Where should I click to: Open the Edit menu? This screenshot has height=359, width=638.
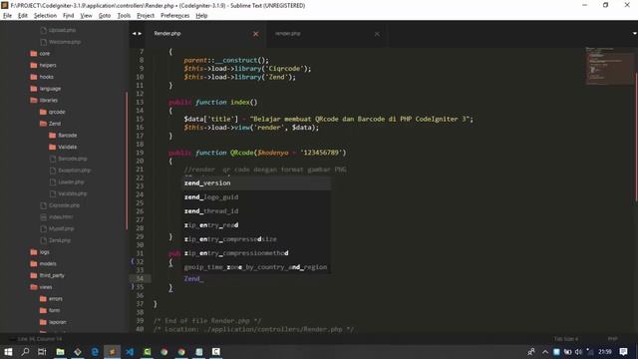point(23,16)
